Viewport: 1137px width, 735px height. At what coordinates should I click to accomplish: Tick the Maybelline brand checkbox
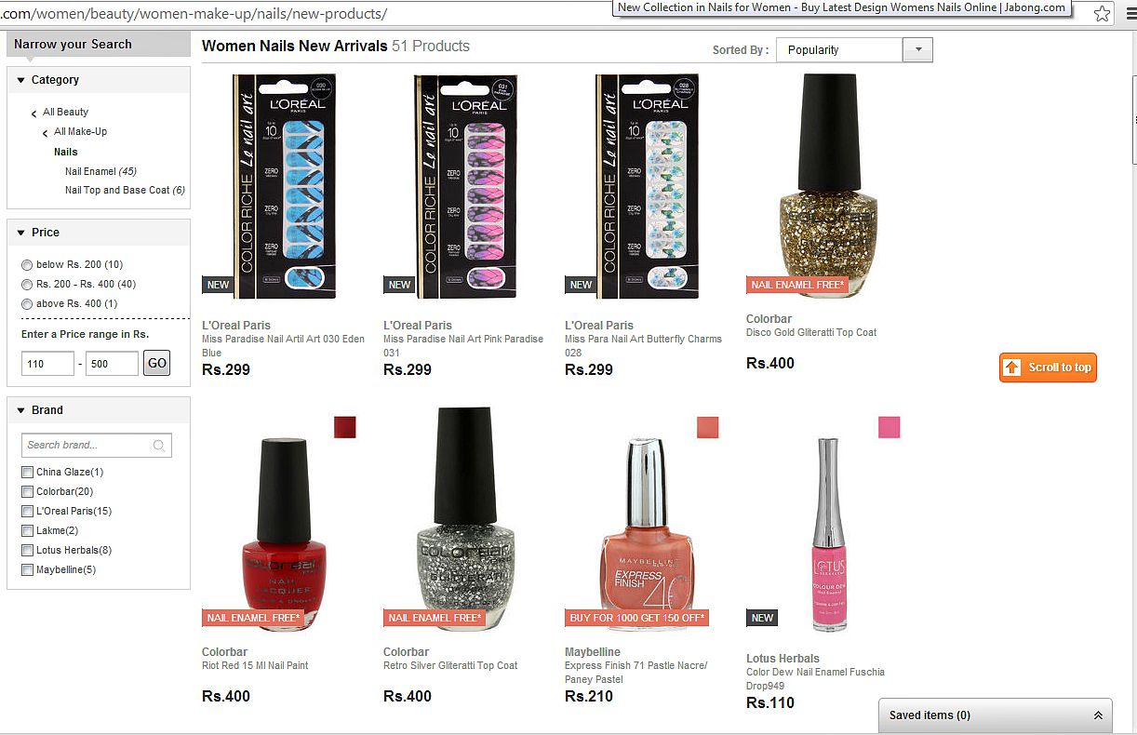pyautogui.click(x=27, y=569)
